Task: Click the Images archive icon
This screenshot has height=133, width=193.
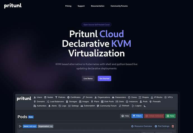Action: [x=80, y=102]
